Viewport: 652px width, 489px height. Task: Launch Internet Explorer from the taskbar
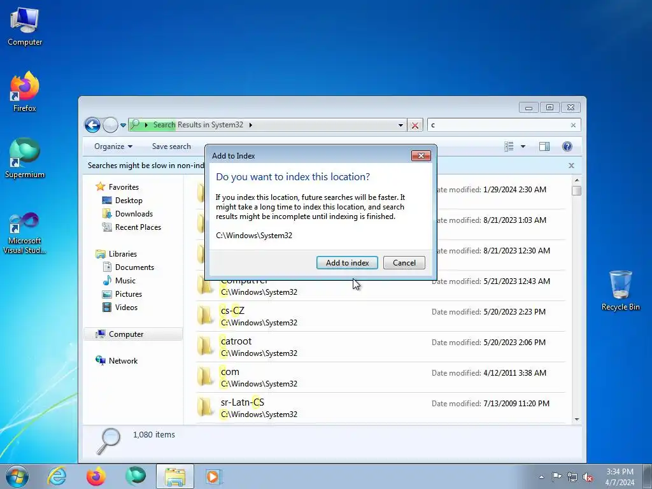(x=57, y=476)
